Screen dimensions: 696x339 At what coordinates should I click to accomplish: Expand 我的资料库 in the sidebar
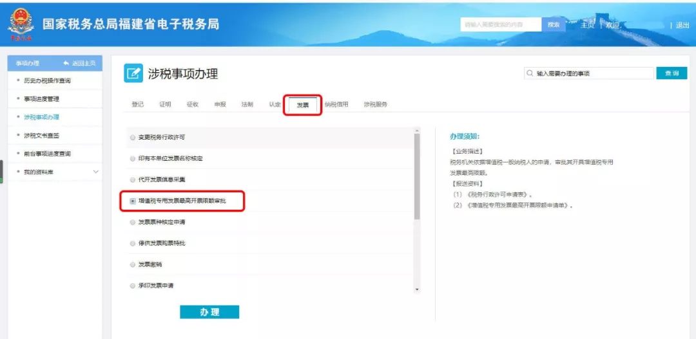(96, 172)
